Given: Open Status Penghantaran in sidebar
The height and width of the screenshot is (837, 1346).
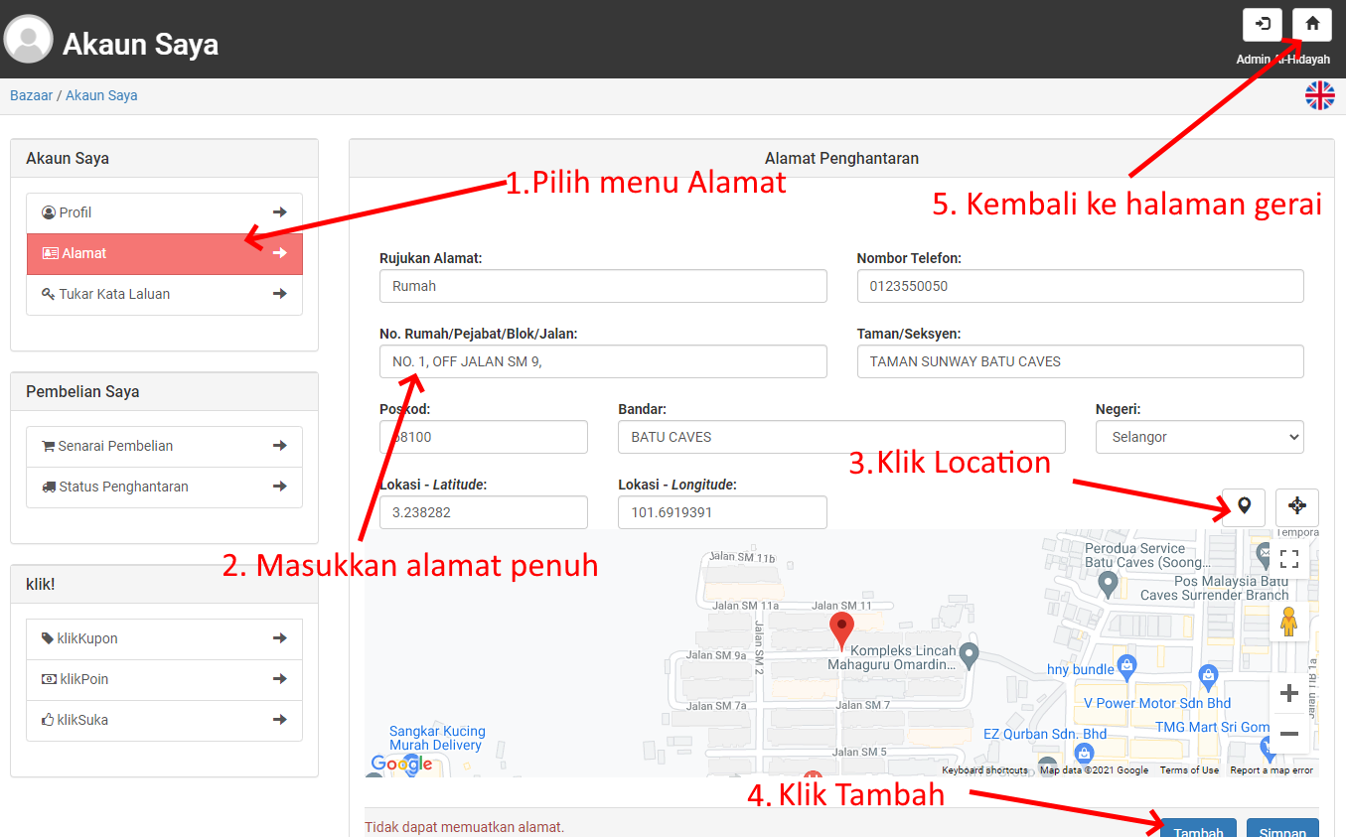Looking at the screenshot, I should pos(164,487).
